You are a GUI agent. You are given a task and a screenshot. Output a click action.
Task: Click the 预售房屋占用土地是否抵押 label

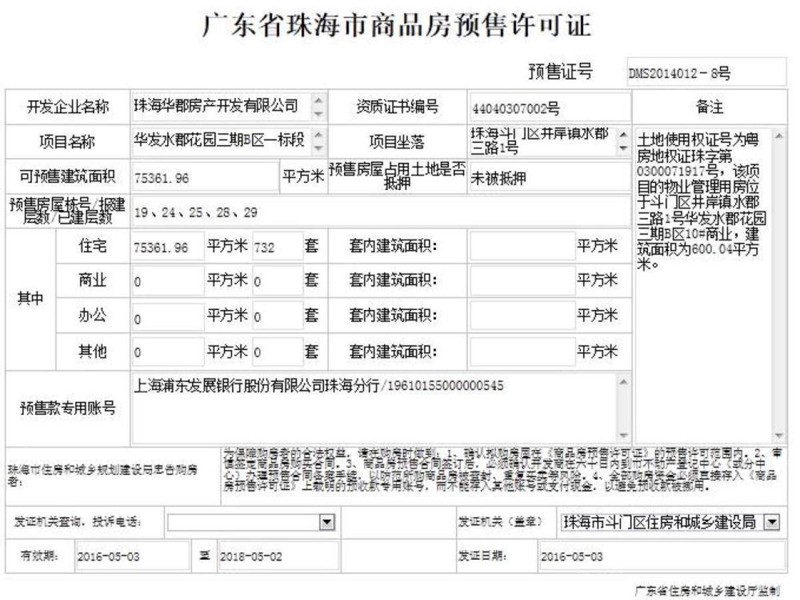(x=397, y=177)
